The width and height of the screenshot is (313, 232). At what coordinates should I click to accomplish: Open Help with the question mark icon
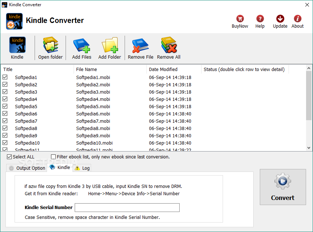point(260,19)
